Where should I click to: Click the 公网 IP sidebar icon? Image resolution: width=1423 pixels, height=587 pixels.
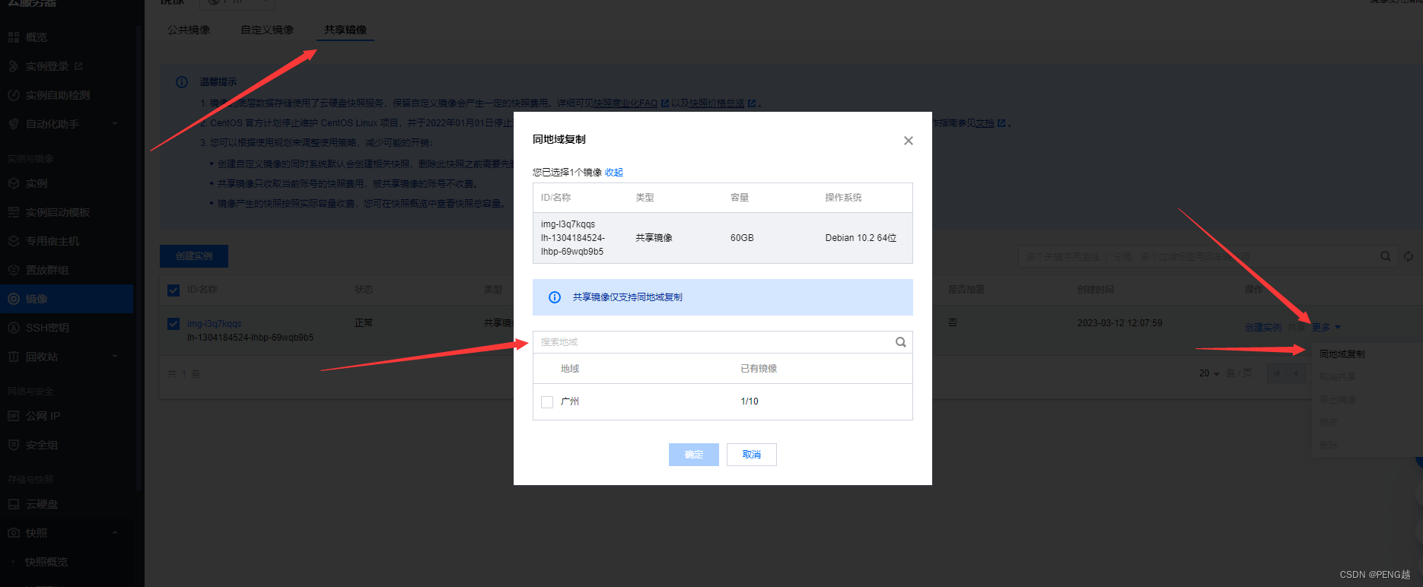[14, 416]
